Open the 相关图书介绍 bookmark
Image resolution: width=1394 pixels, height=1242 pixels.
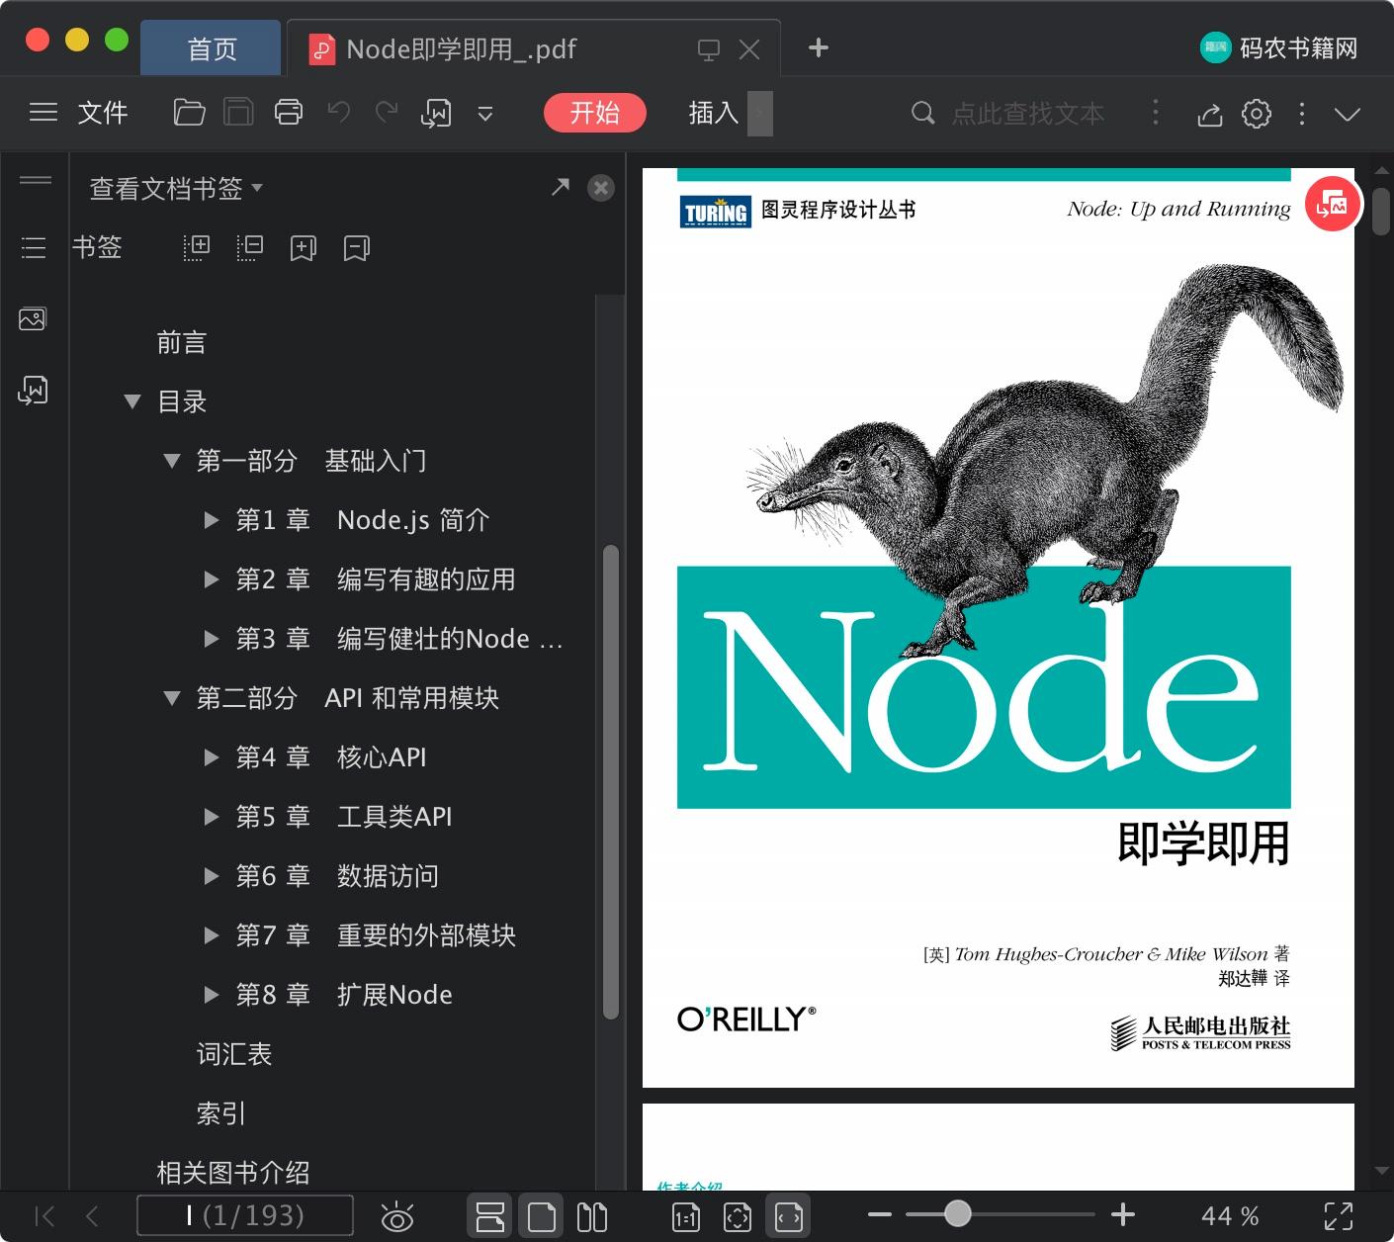click(233, 1173)
